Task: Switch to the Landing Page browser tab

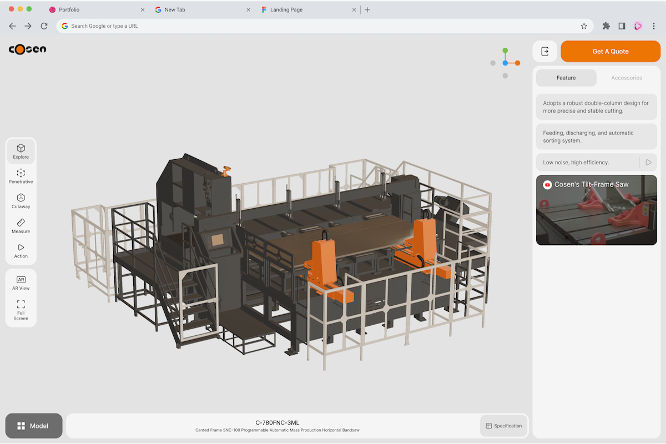Action: (x=286, y=10)
